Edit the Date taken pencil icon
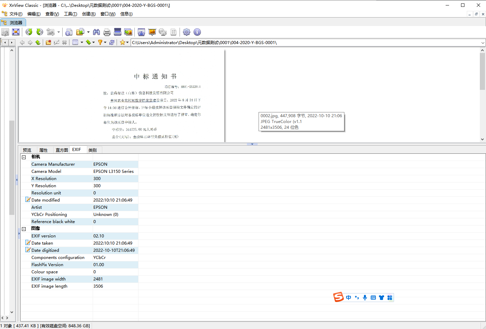Viewport: 486px width, 329px height. pos(28,243)
